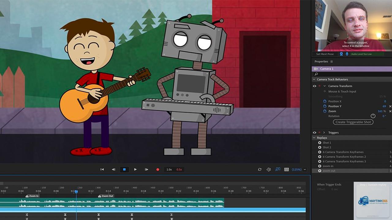The height and width of the screenshot is (220, 392).
Task: Toggle Triggers behavior eye icon
Action: (314, 133)
